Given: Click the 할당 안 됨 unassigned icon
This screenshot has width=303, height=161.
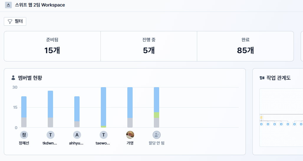Looking at the screenshot, I should click(157, 135).
